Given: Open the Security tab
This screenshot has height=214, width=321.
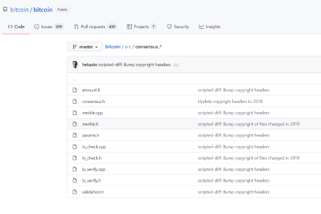Looking at the screenshot, I should [x=178, y=26].
